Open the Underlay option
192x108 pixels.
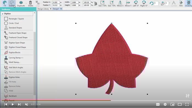coord(189,3)
